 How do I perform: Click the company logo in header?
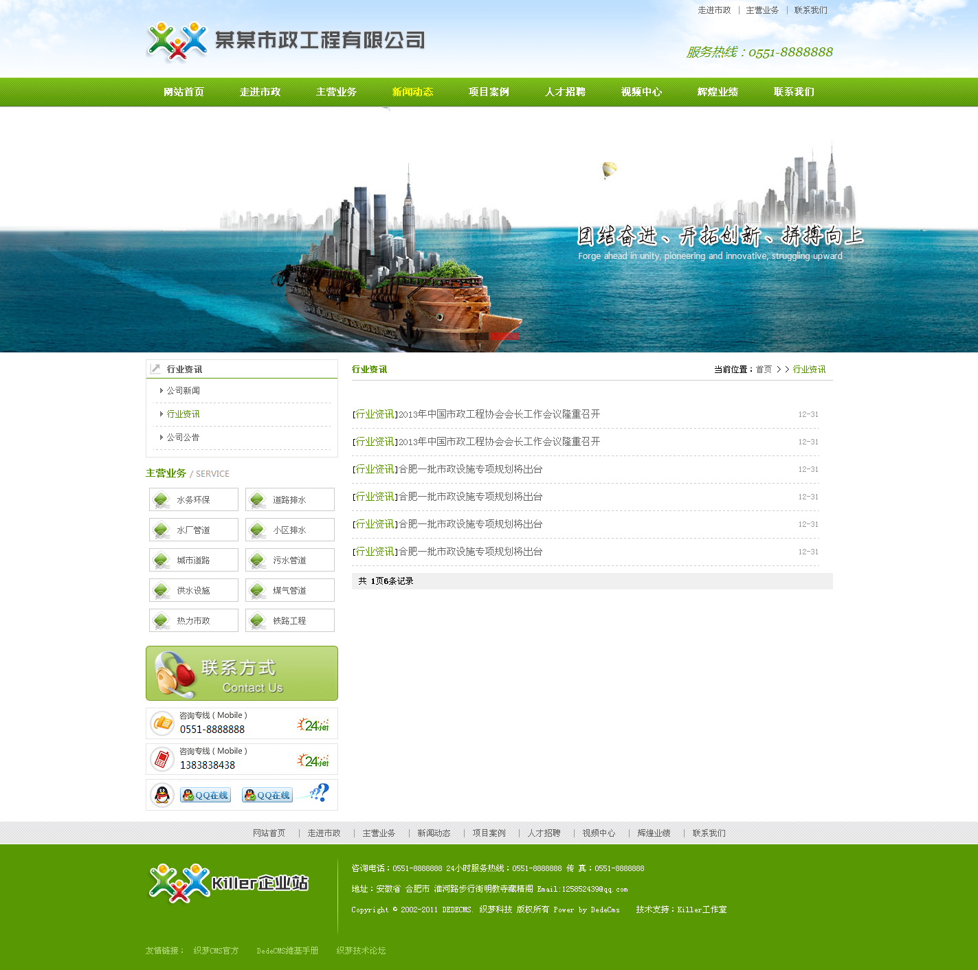click(285, 41)
